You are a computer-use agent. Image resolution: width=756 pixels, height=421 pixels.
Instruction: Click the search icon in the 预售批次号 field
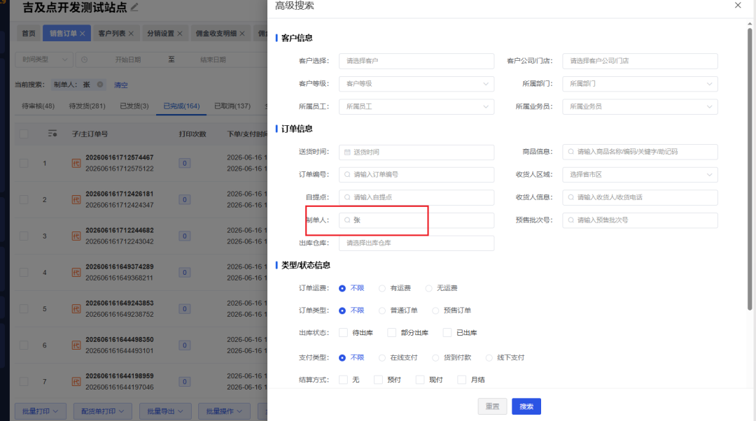pos(571,220)
